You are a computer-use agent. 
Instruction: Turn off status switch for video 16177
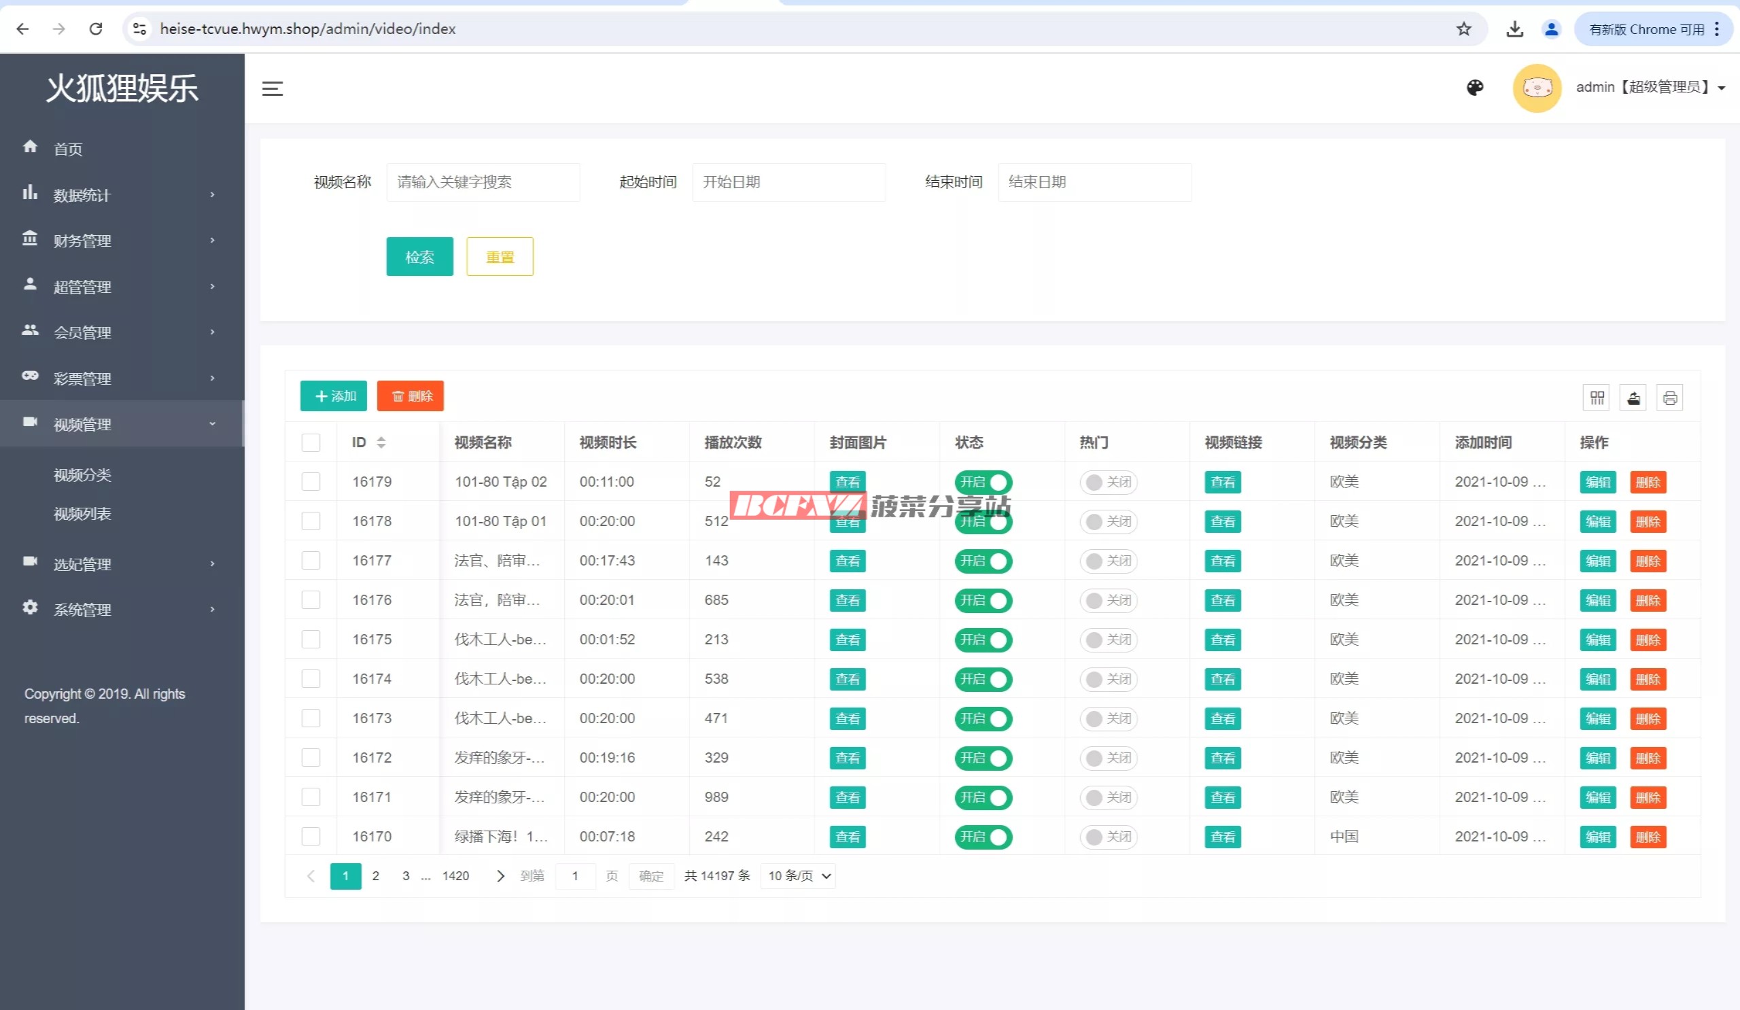click(x=984, y=561)
